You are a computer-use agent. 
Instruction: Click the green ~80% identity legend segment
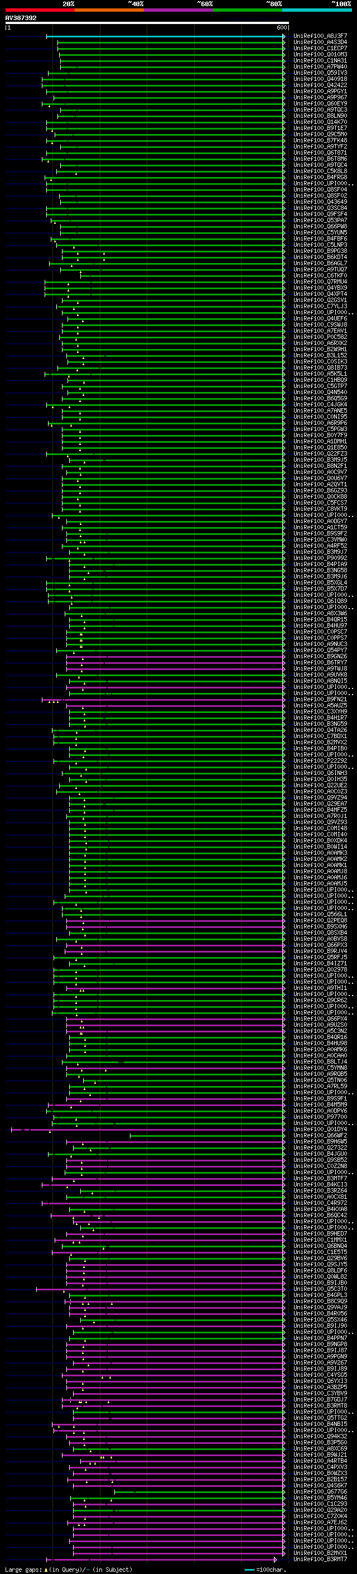248,11
